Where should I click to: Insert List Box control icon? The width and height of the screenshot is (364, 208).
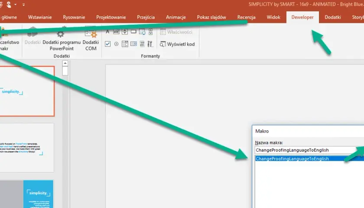coord(133,44)
